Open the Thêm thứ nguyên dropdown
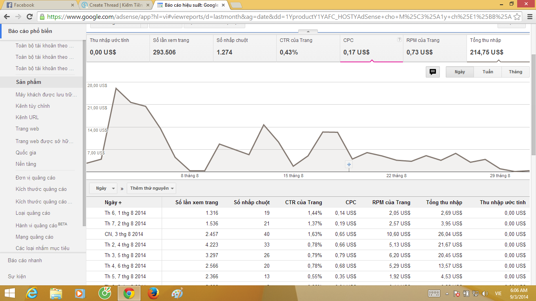This screenshot has height=301, width=536. click(151, 188)
